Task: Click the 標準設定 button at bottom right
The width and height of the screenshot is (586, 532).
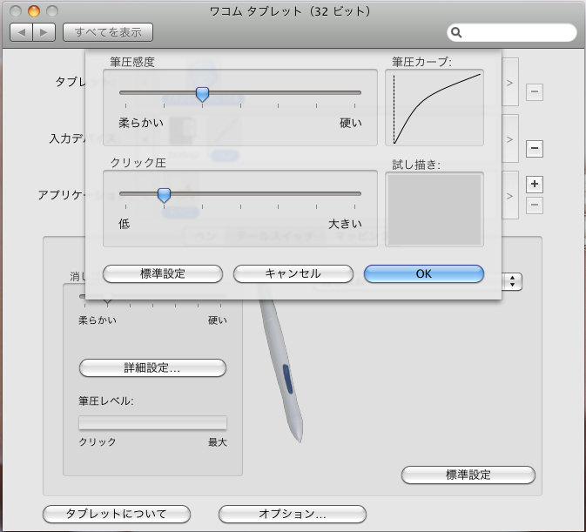Action: pos(468,475)
